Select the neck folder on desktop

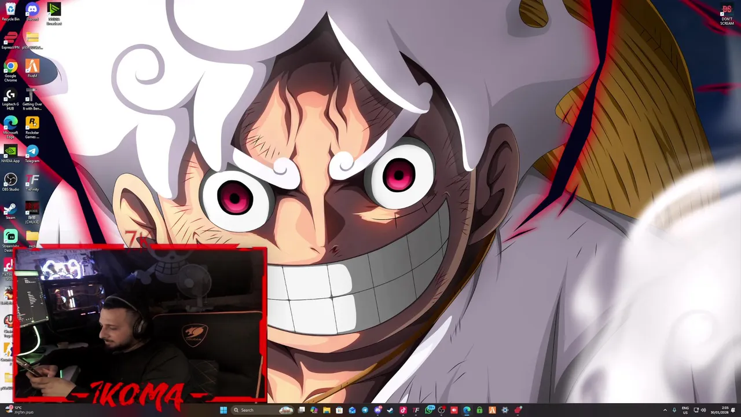pyautogui.click(x=32, y=237)
